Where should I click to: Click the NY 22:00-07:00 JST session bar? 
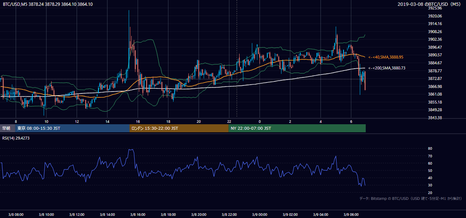point(297,128)
